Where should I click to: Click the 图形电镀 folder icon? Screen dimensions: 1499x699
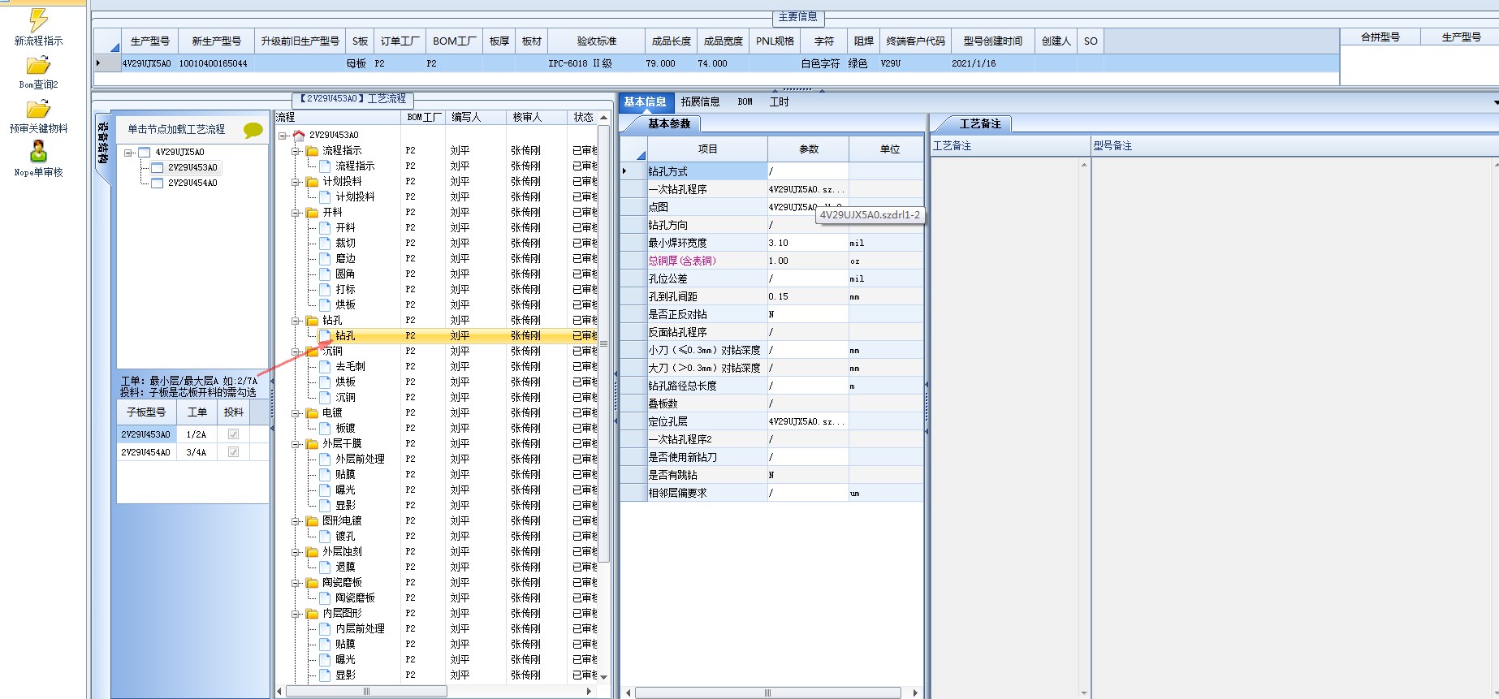(x=312, y=520)
